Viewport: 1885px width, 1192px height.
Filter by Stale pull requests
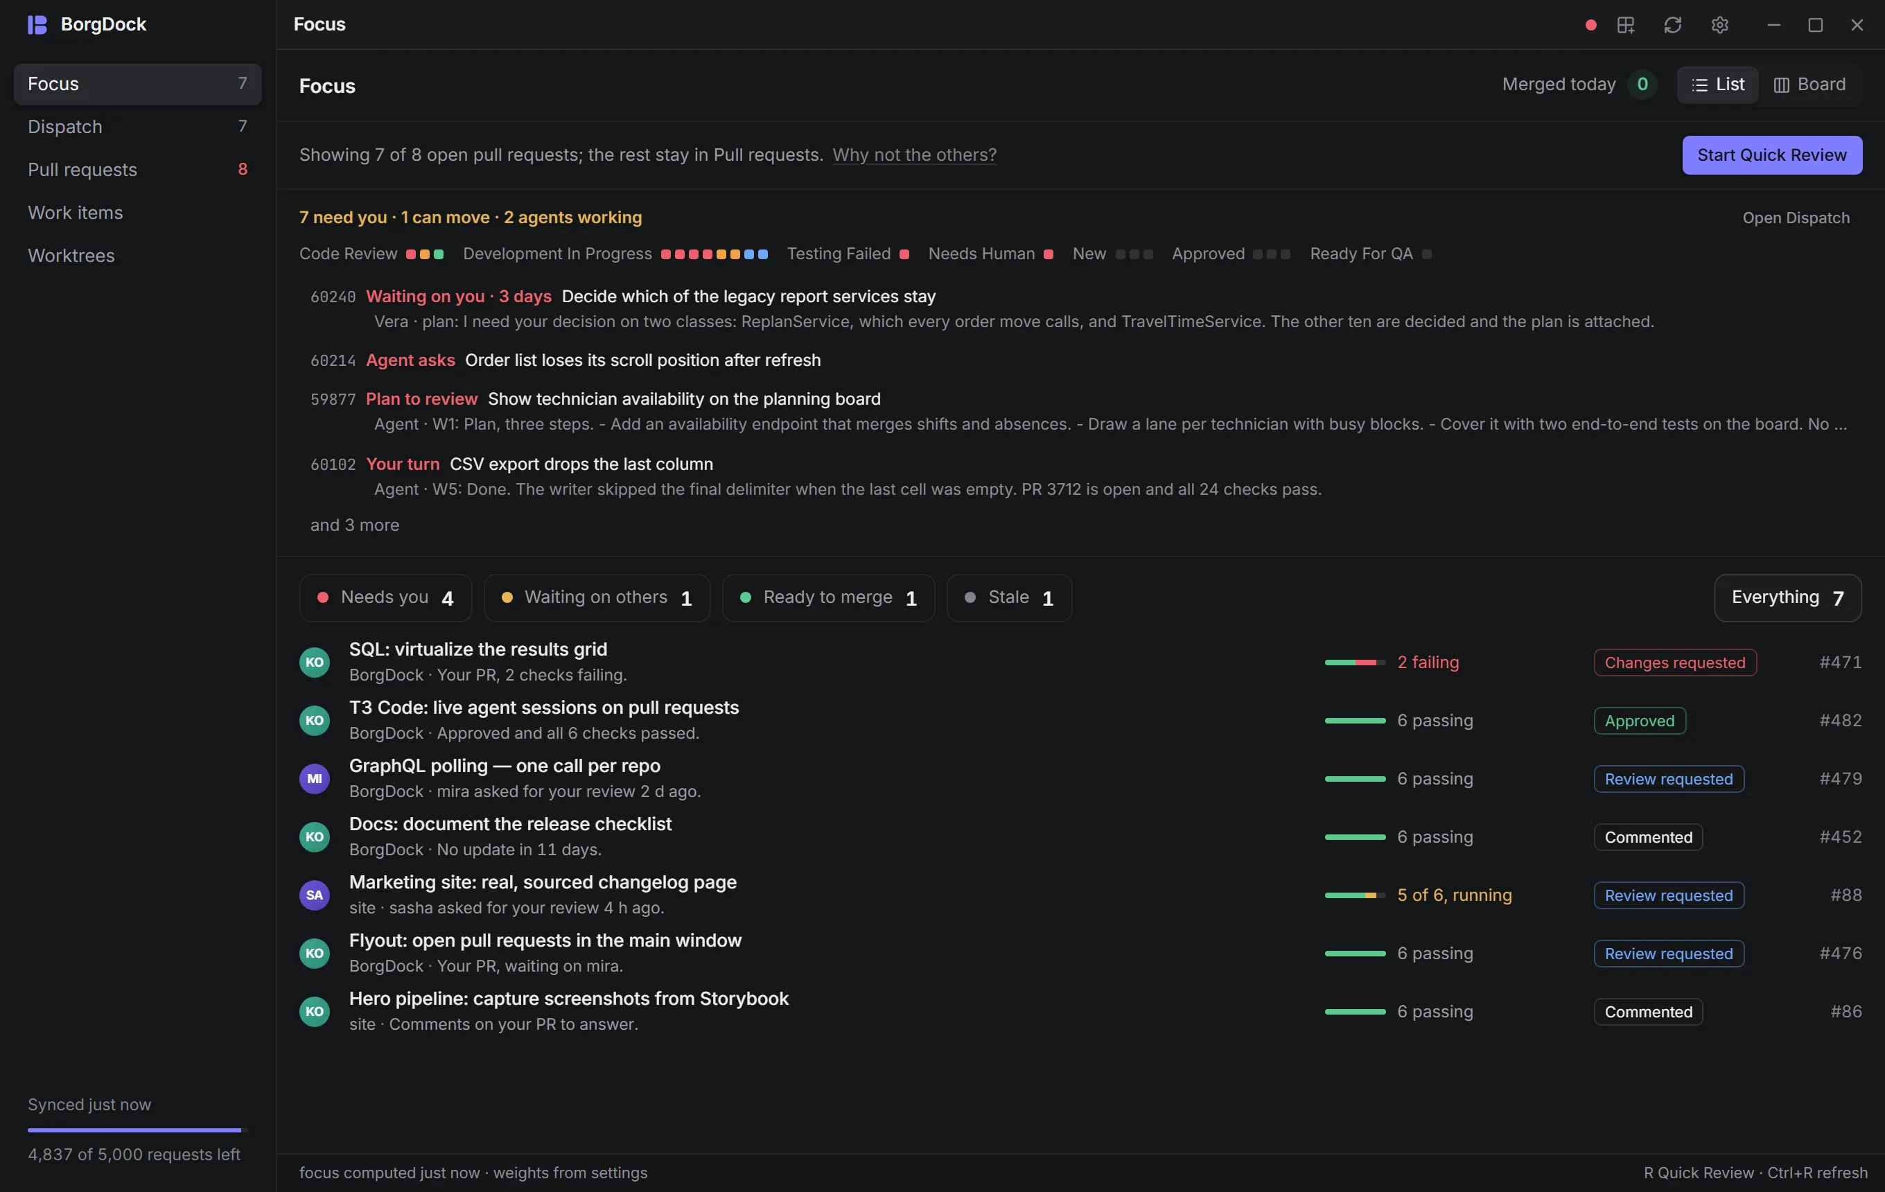[x=1009, y=598]
